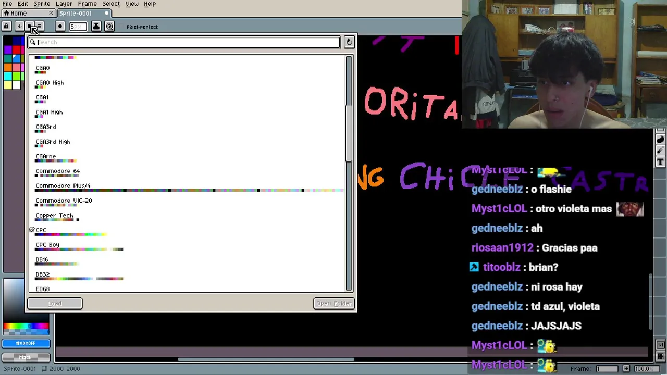Open the Layer menu
The height and width of the screenshot is (375, 667).
[x=64, y=4]
